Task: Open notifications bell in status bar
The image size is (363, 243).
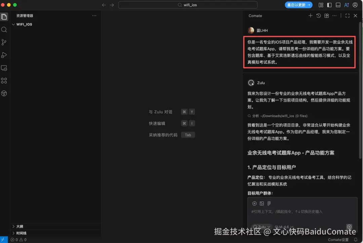Action: click(x=356, y=240)
